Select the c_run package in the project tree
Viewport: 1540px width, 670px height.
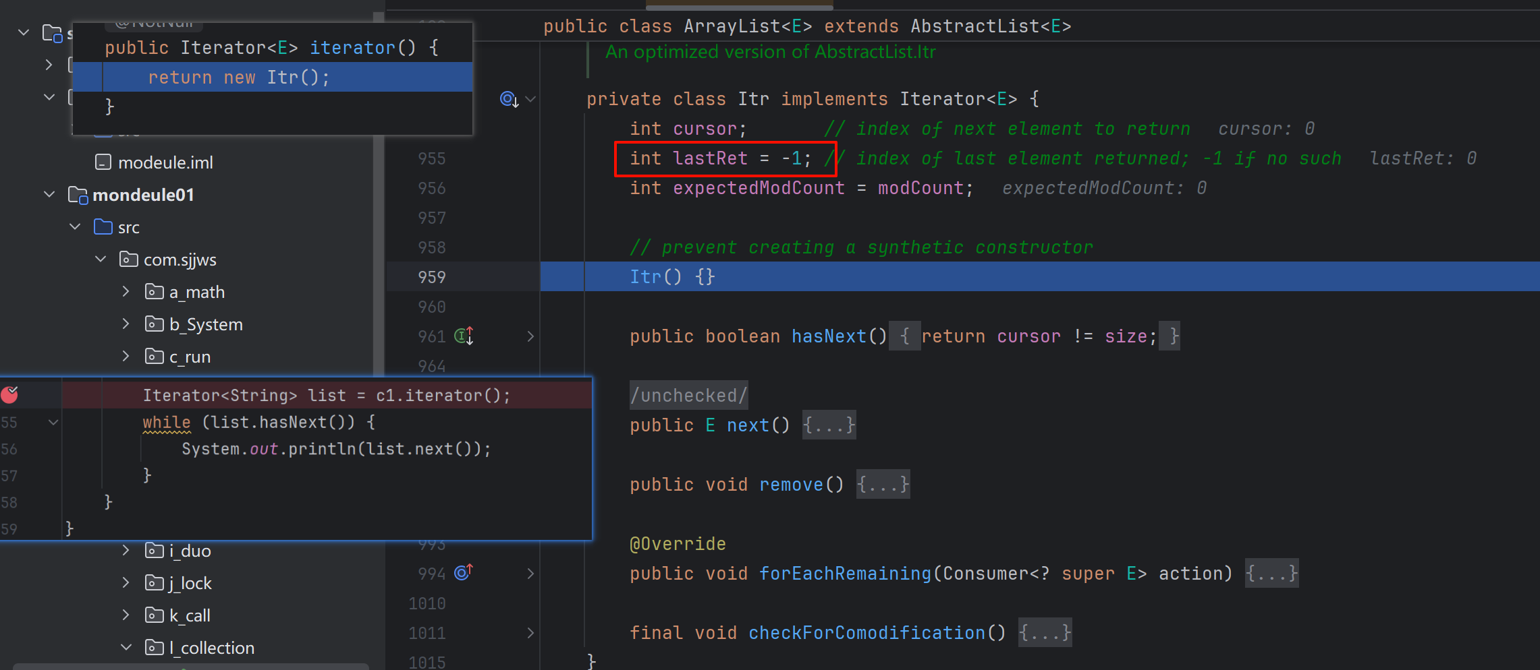190,357
